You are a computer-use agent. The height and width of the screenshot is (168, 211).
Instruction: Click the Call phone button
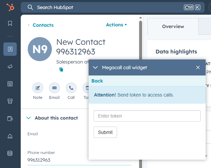pyautogui.click(x=71, y=88)
